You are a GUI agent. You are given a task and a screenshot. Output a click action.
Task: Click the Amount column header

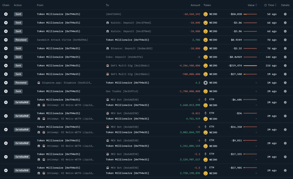[x=195, y=5]
